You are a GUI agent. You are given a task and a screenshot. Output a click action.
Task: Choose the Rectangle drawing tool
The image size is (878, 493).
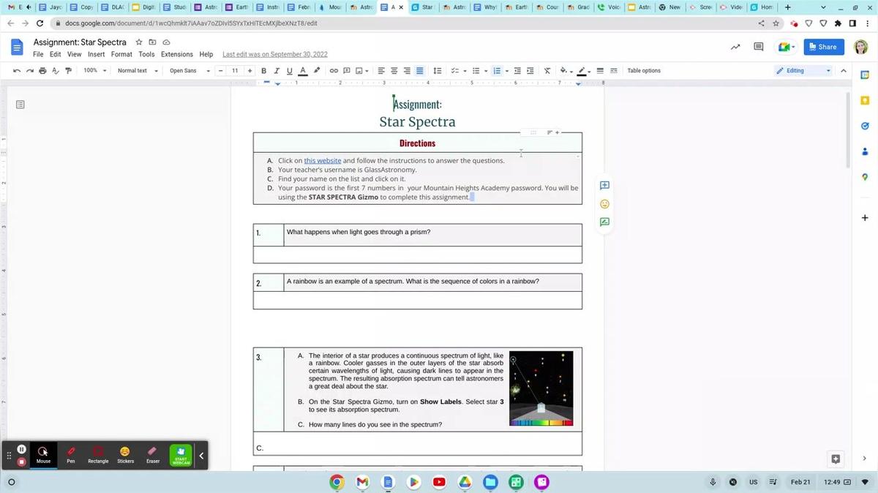[x=98, y=454]
